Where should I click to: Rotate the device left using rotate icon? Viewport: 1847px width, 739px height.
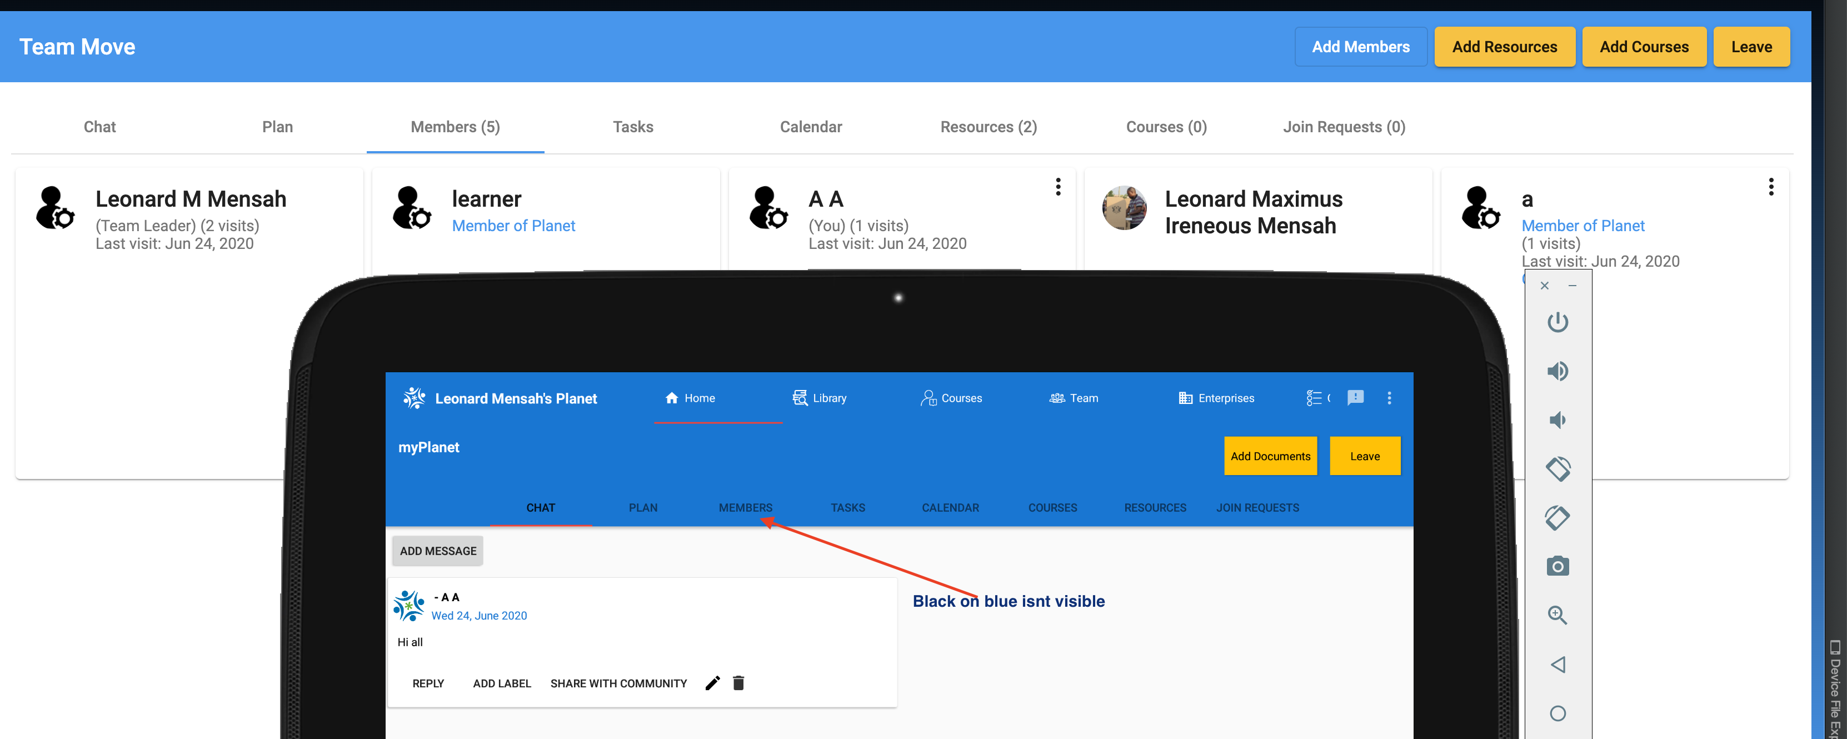coord(1558,469)
